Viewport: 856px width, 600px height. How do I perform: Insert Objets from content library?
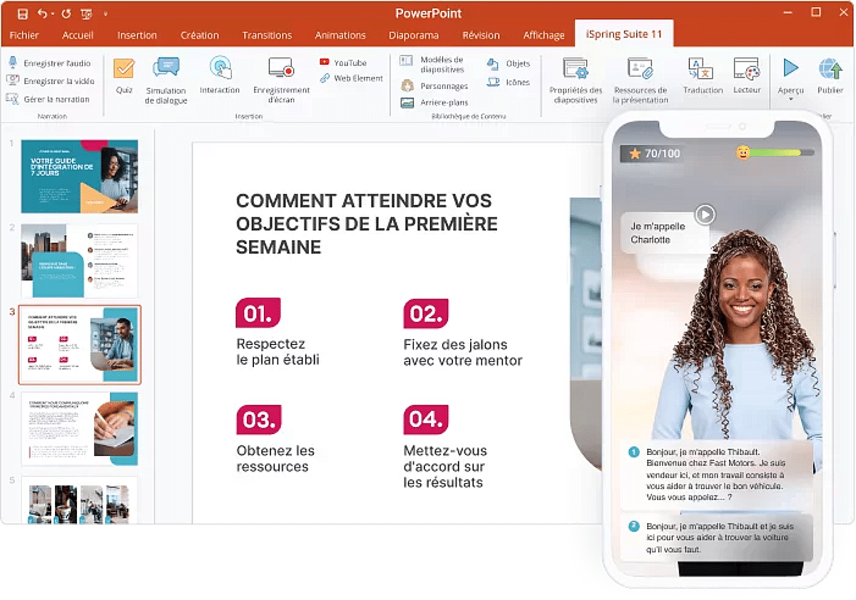click(x=511, y=63)
